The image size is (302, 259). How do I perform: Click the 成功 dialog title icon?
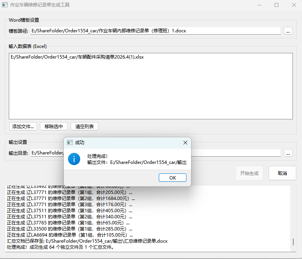click(70, 143)
